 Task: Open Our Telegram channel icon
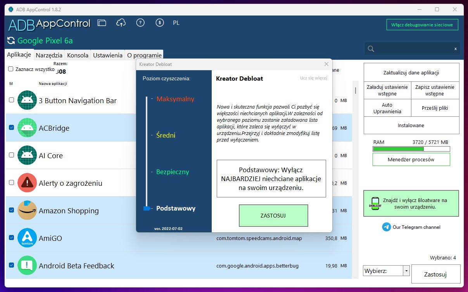click(386, 227)
